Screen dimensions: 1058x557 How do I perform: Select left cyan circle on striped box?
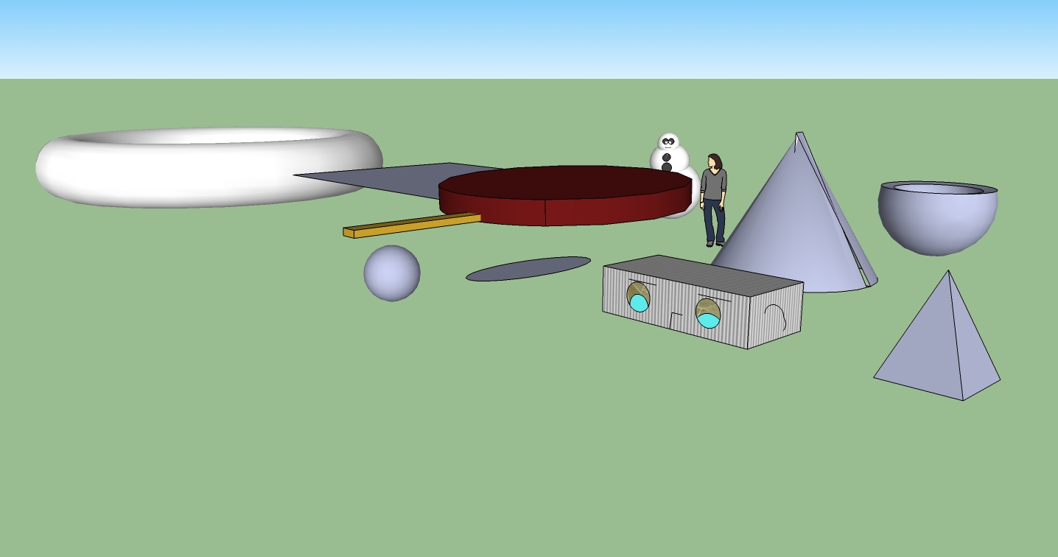[640, 303]
